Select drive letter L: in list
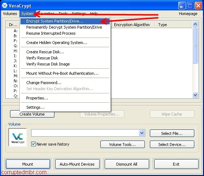This screenshot has height=176, width=204. tap(15, 71)
